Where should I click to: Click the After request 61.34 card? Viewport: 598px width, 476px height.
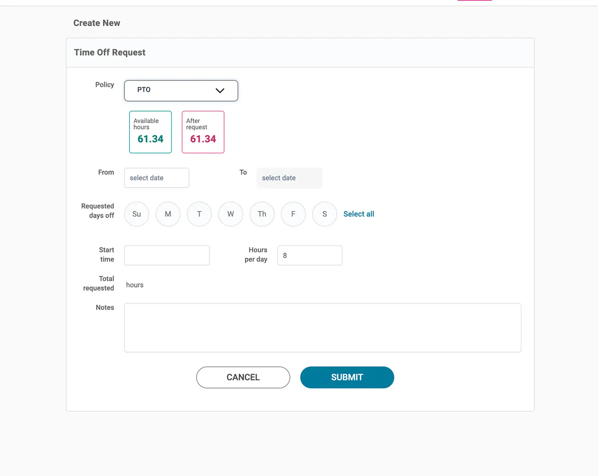(x=203, y=132)
